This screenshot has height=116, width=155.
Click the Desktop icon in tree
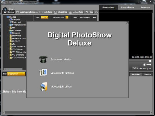8,17
